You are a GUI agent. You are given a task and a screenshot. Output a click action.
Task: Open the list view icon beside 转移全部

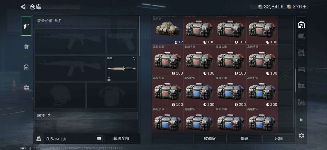[x=100, y=139]
